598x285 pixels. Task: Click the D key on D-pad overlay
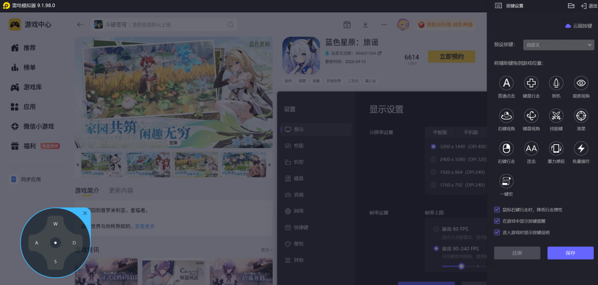click(x=74, y=243)
